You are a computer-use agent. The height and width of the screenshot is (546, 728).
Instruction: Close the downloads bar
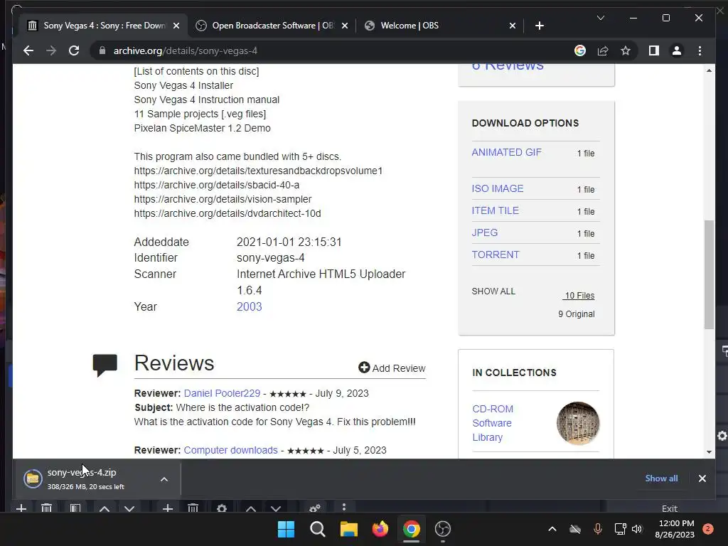(x=702, y=478)
